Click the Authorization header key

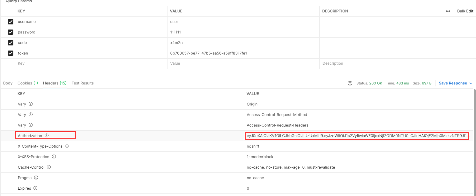pyautogui.click(x=30, y=136)
